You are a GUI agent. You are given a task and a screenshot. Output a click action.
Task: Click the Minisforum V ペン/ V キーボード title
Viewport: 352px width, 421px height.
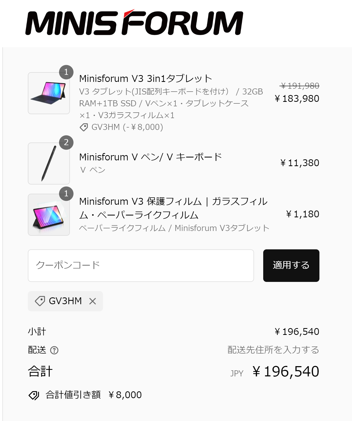click(151, 157)
